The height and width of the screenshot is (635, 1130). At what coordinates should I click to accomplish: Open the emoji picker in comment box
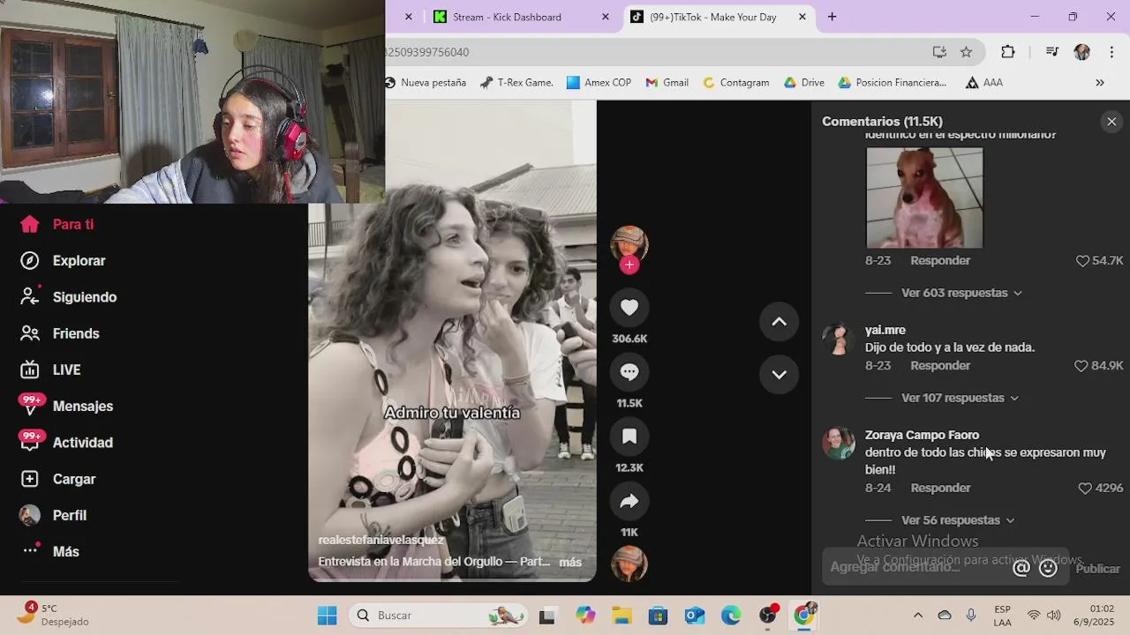1048,568
